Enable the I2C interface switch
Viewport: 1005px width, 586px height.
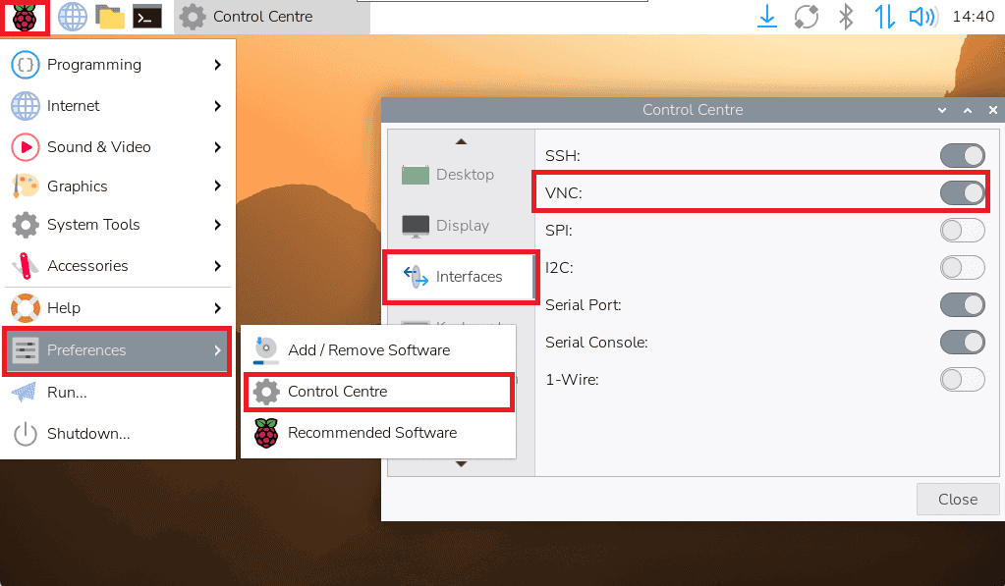[962, 268]
